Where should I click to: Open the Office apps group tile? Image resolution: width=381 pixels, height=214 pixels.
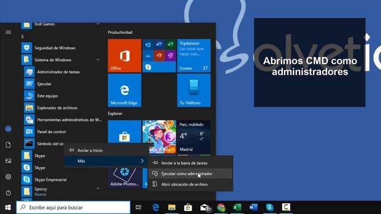159,55
